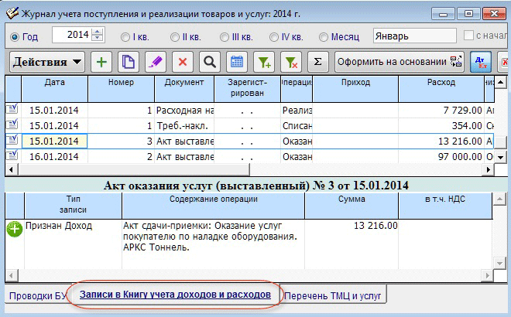
Task: Click upper table horizontal scrollbar right arrow
Action: click(489, 169)
